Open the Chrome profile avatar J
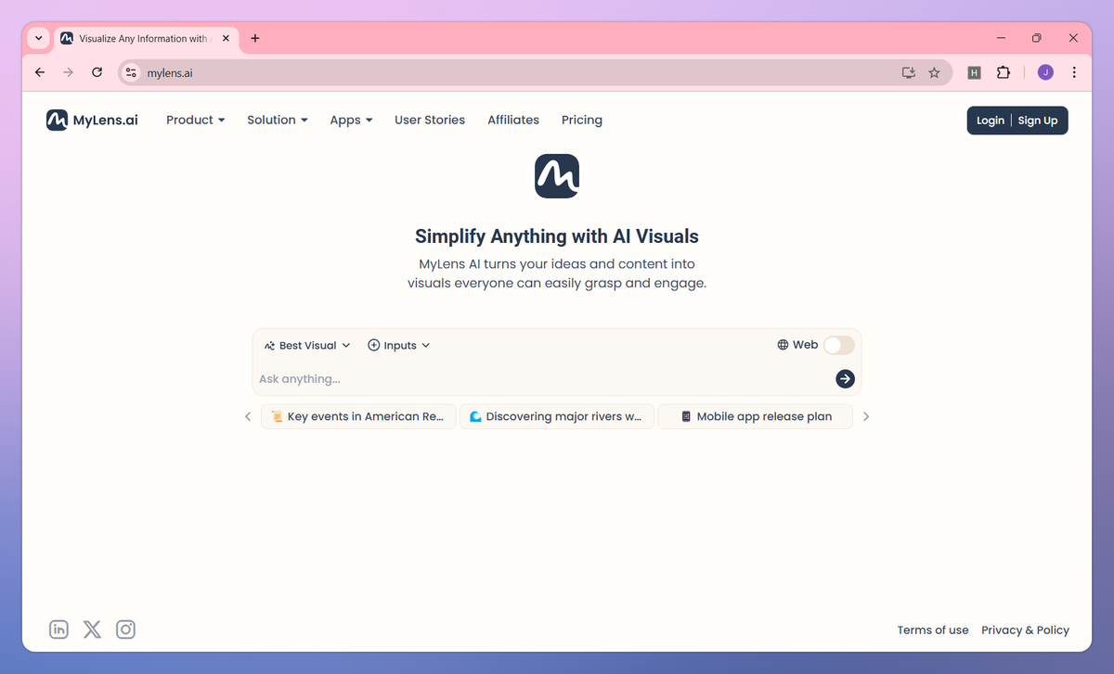Image resolution: width=1114 pixels, height=674 pixels. 1045,72
